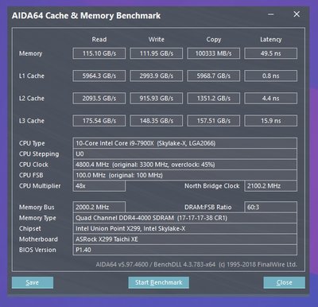Select L1 Cache Read value 5964.3 GB/s

tap(99, 76)
